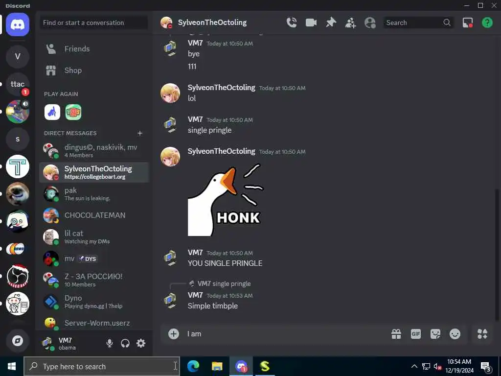
Task: Launch the green Play Again activity icon
Action: [73, 112]
